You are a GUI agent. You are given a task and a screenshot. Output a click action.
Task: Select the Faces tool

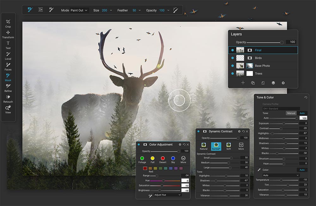[x=8, y=66]
